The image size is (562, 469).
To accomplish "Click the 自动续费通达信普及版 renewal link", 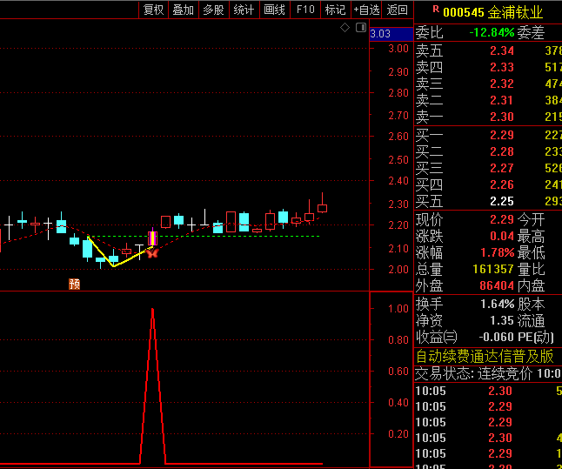I will pyautogui.click(x=484, y=356).
